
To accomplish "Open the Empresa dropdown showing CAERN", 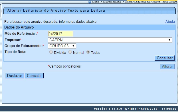I will pos(110,40).
